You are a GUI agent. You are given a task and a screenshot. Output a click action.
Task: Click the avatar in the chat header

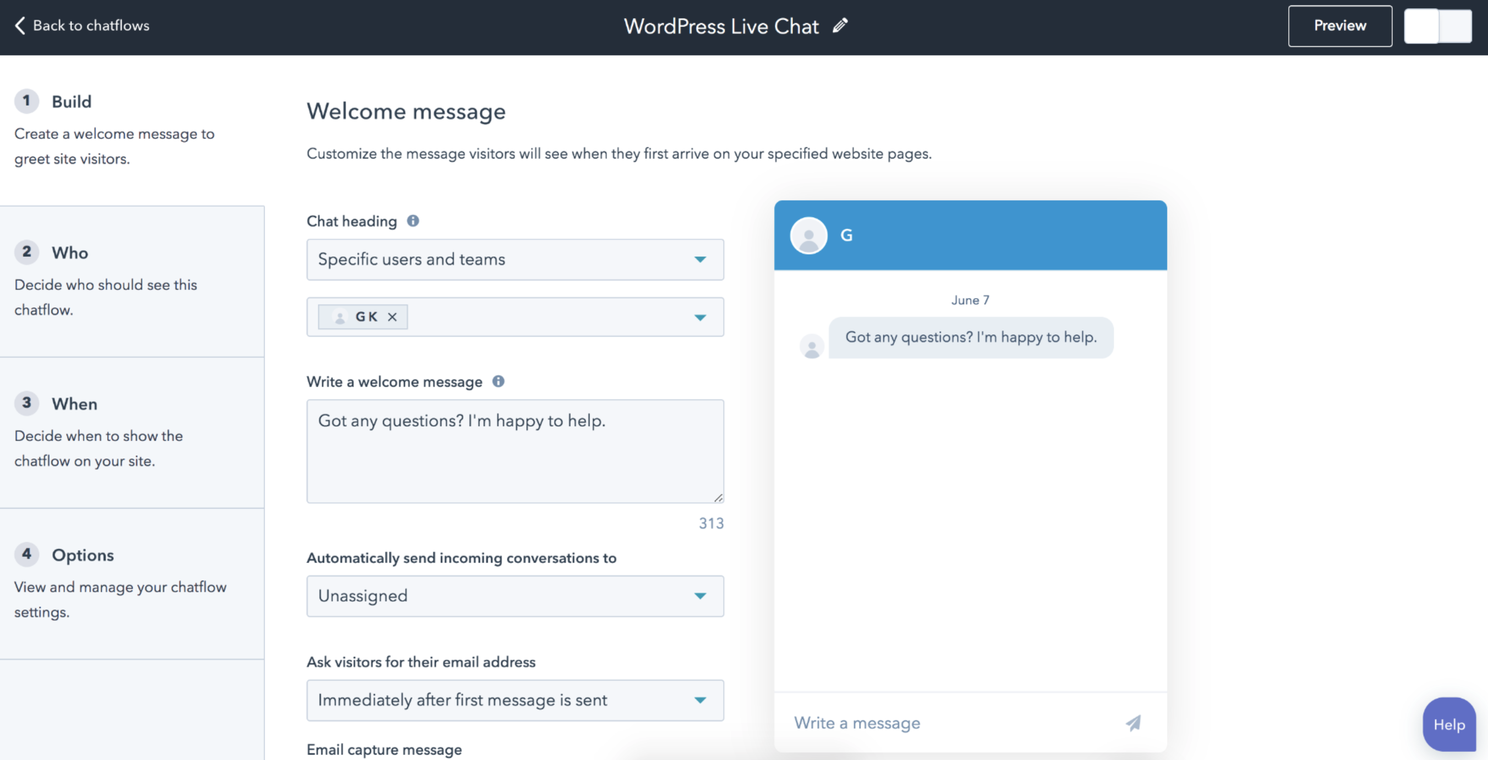pyautogui.click(x=808, y=235)
